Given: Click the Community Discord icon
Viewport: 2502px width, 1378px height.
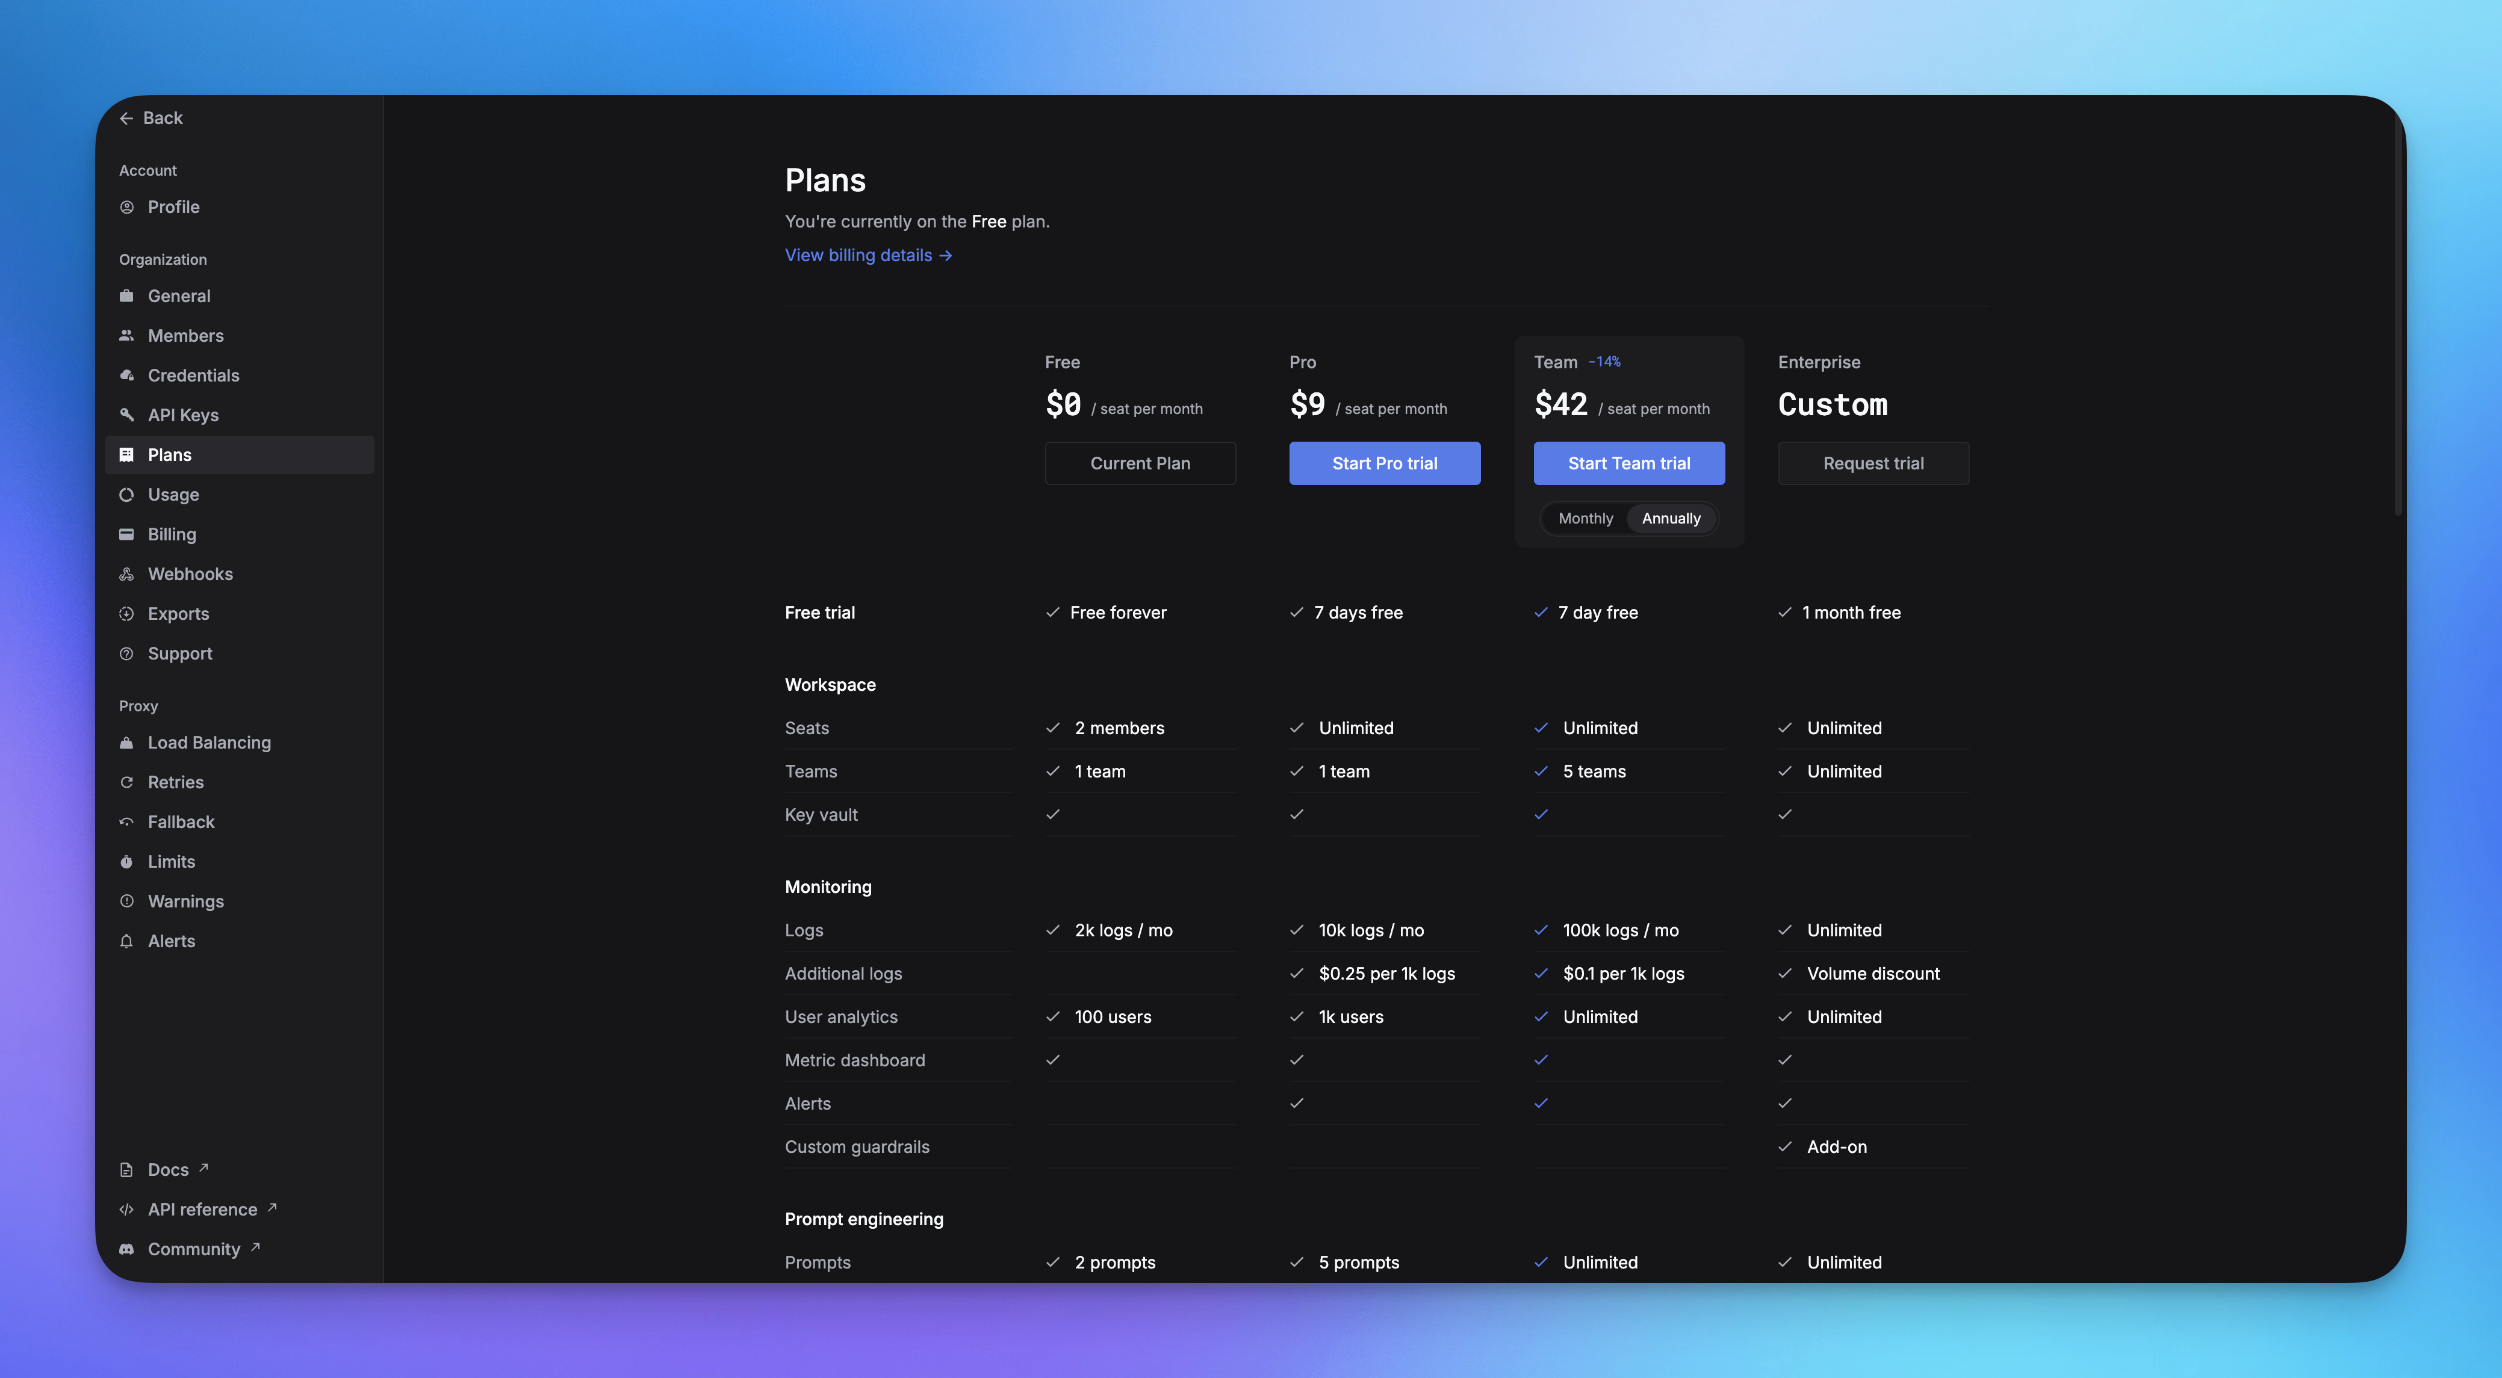Looking at the screenshot, I should pyautogui.click(x=126, y=1250).
